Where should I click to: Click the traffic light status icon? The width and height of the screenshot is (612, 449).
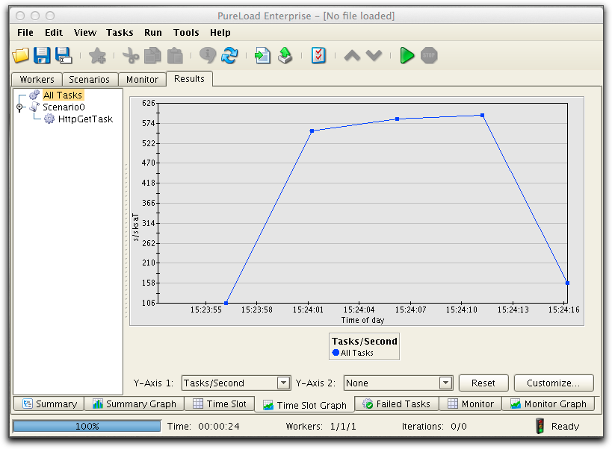coord(540,426)
